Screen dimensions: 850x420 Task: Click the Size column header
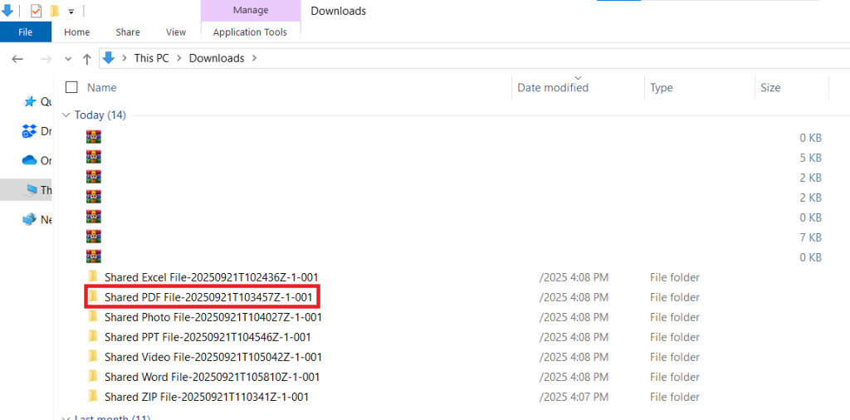[770, 88]
